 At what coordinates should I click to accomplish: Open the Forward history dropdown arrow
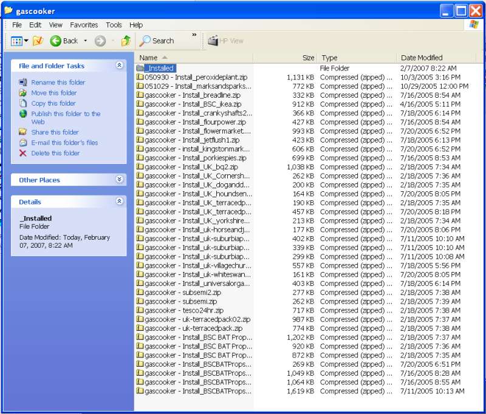[113, 41]
